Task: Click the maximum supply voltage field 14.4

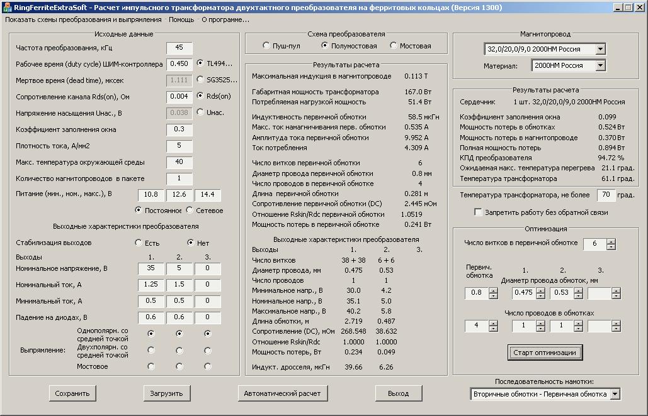Action: pyautogui.click(x=207, y=195)
